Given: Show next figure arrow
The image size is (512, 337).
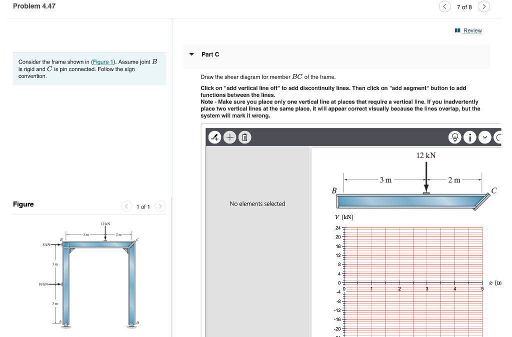Looking at the screenshot, I should 160,206.
